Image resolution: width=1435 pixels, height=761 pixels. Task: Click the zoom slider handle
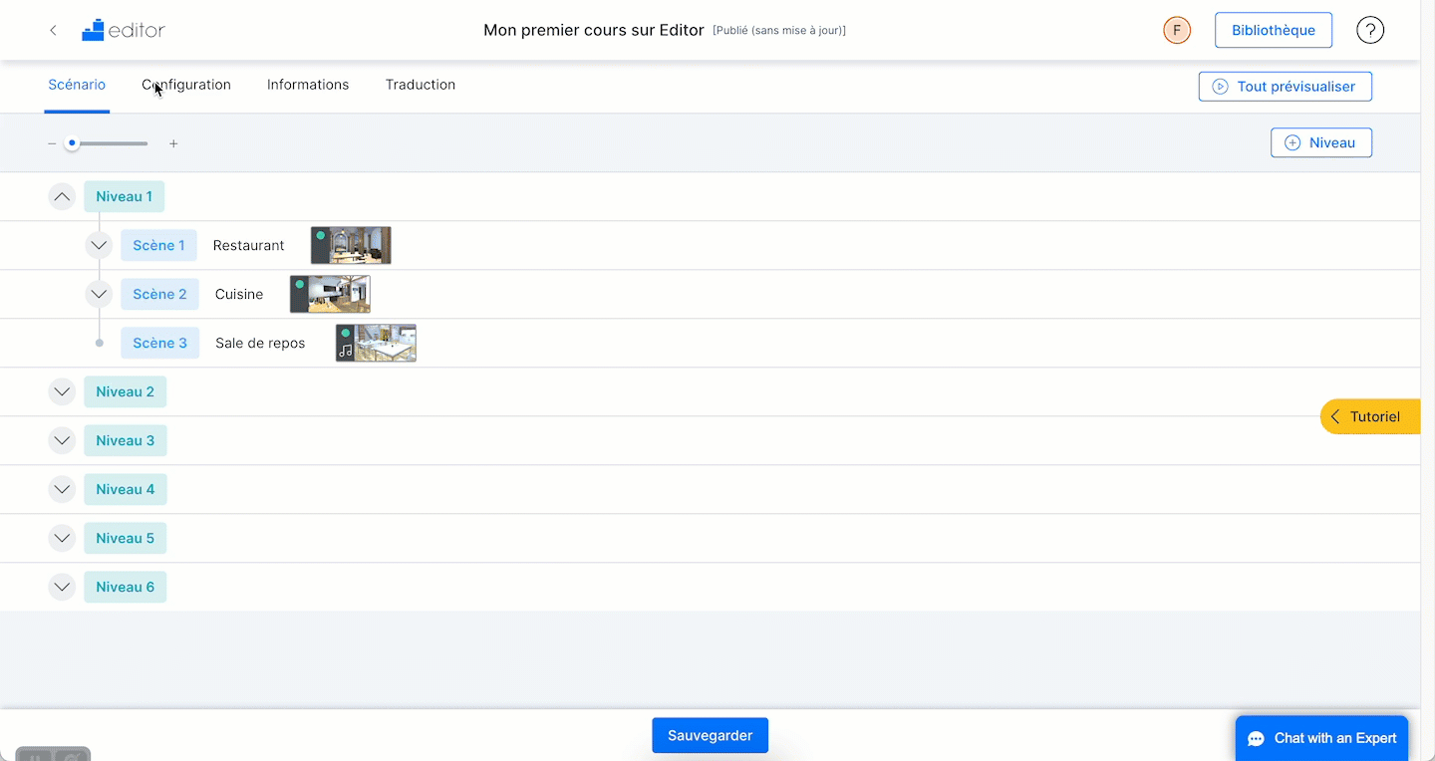(72, 143)
